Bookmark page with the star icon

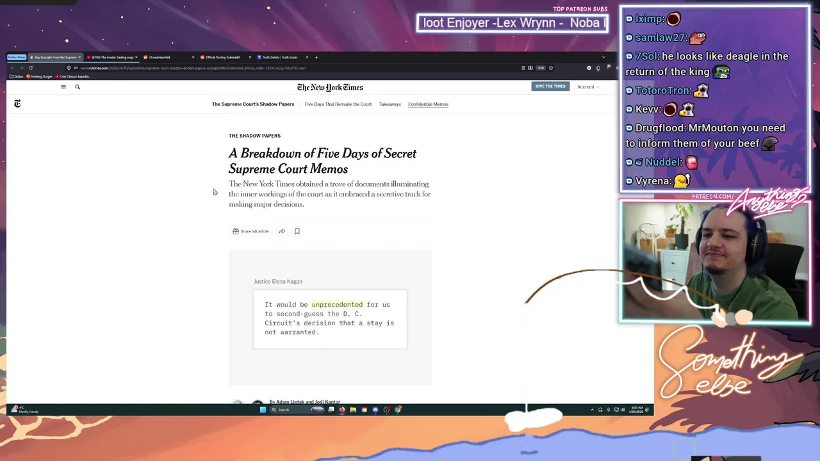coord(551,68)
